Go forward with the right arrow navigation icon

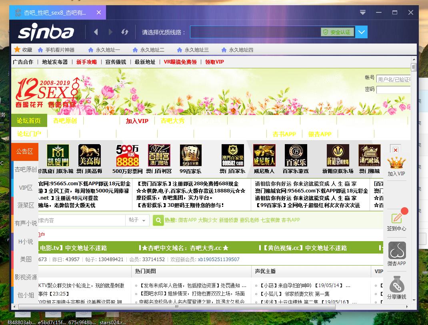pos(110,32)
